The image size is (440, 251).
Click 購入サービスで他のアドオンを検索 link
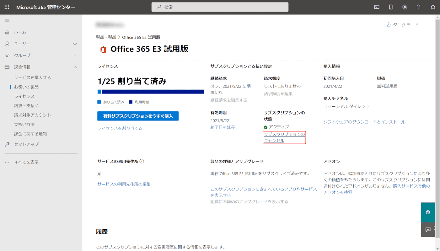tap(377, 189)
